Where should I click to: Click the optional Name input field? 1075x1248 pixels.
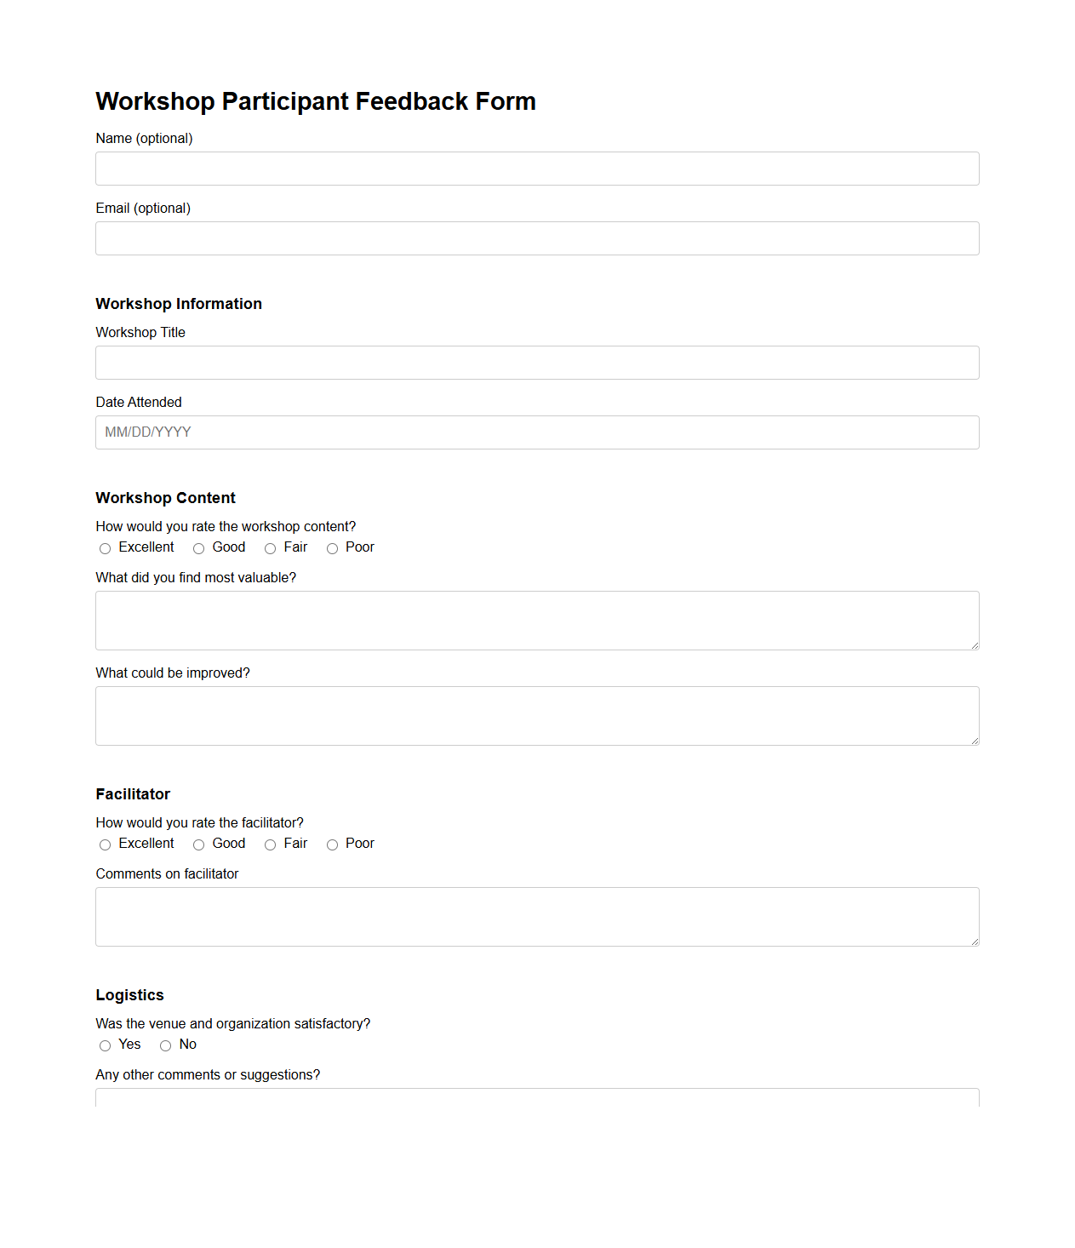(536, 168)
